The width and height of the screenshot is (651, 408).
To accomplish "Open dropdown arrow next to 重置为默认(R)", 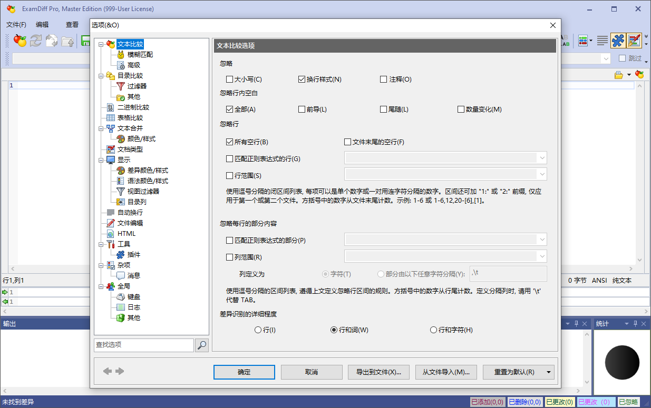I will (549, 372).
